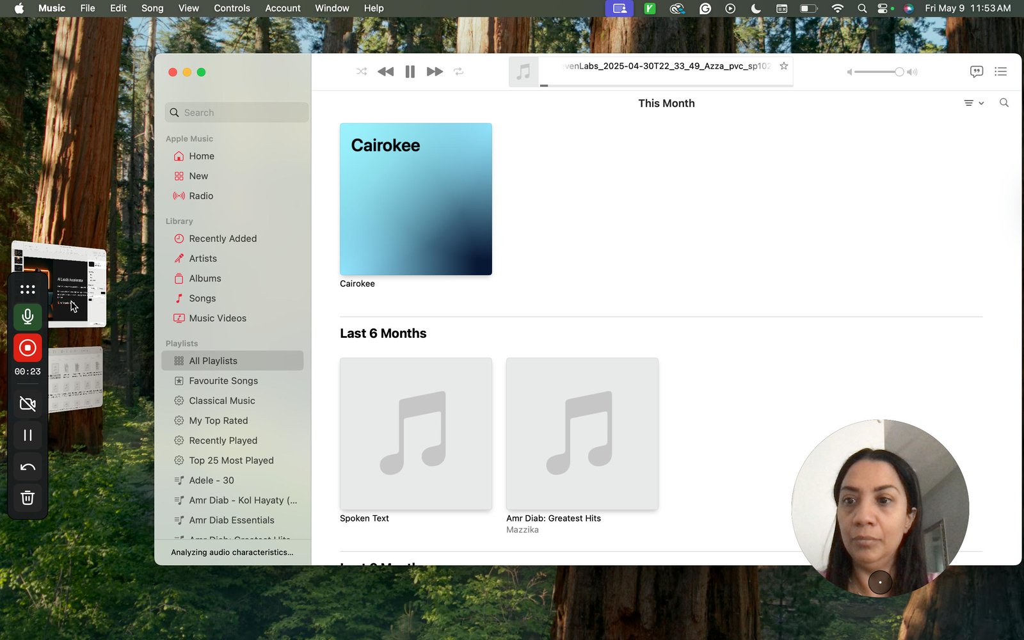Open the Controls menu
Viewport: 1024px width, 640px height.
(x=232, y=8)
